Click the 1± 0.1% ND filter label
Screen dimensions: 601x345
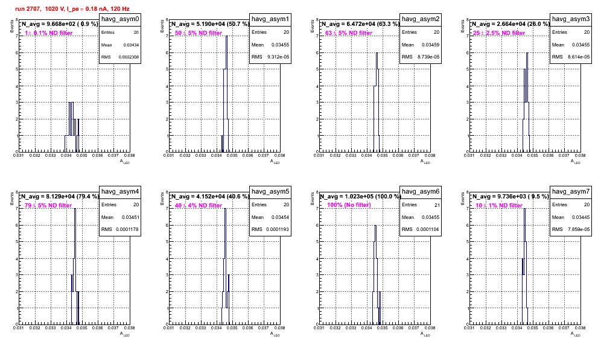click(x=49, y=33)
